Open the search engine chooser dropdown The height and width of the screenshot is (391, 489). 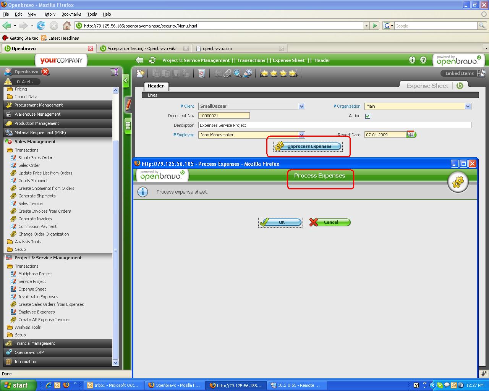pyautogui.click(x=388, y=26)
